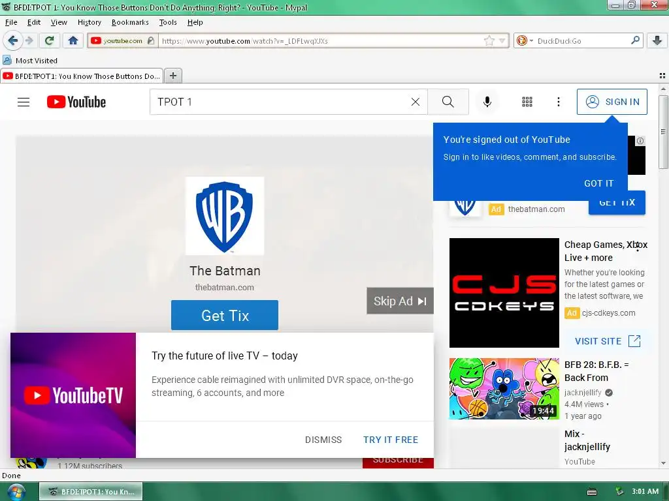This screenshot has height=501, width=669.
Task: Open the Most Visited bookmarks folder
Action: point(30,61)
